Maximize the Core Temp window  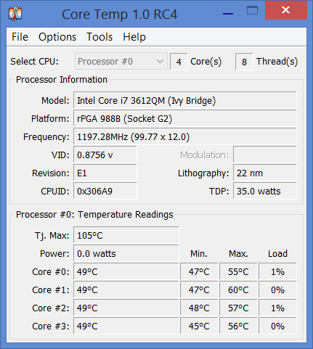pyautogui.click(x=252, y=11)
